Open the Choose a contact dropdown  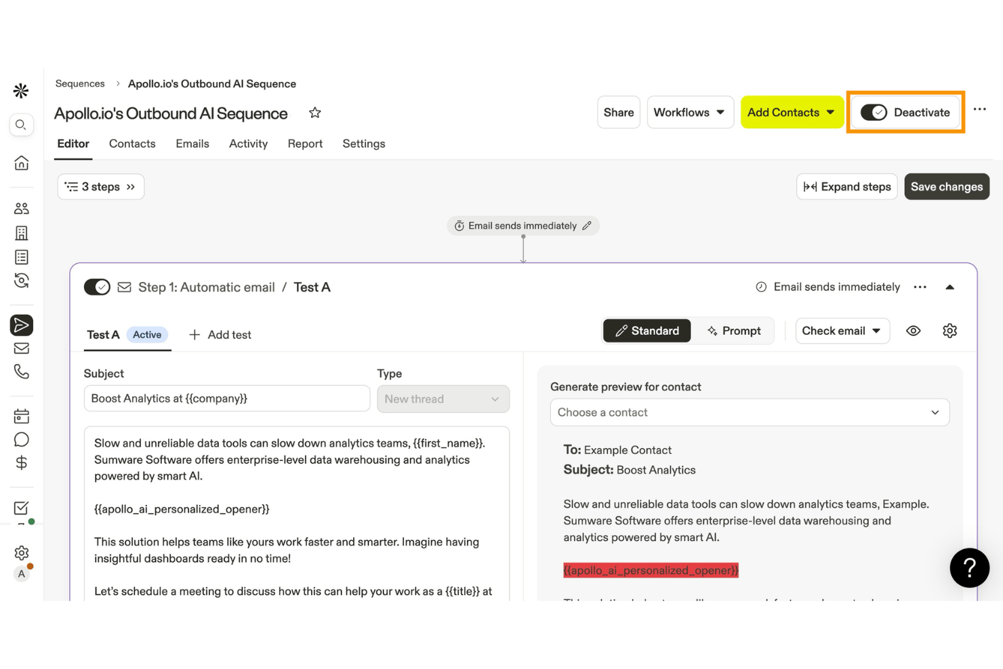(750, 413)
